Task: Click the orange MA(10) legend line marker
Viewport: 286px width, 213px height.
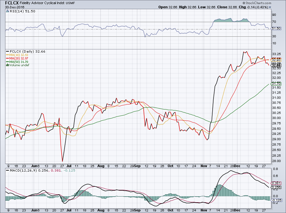Action: [x=8, y=55]
